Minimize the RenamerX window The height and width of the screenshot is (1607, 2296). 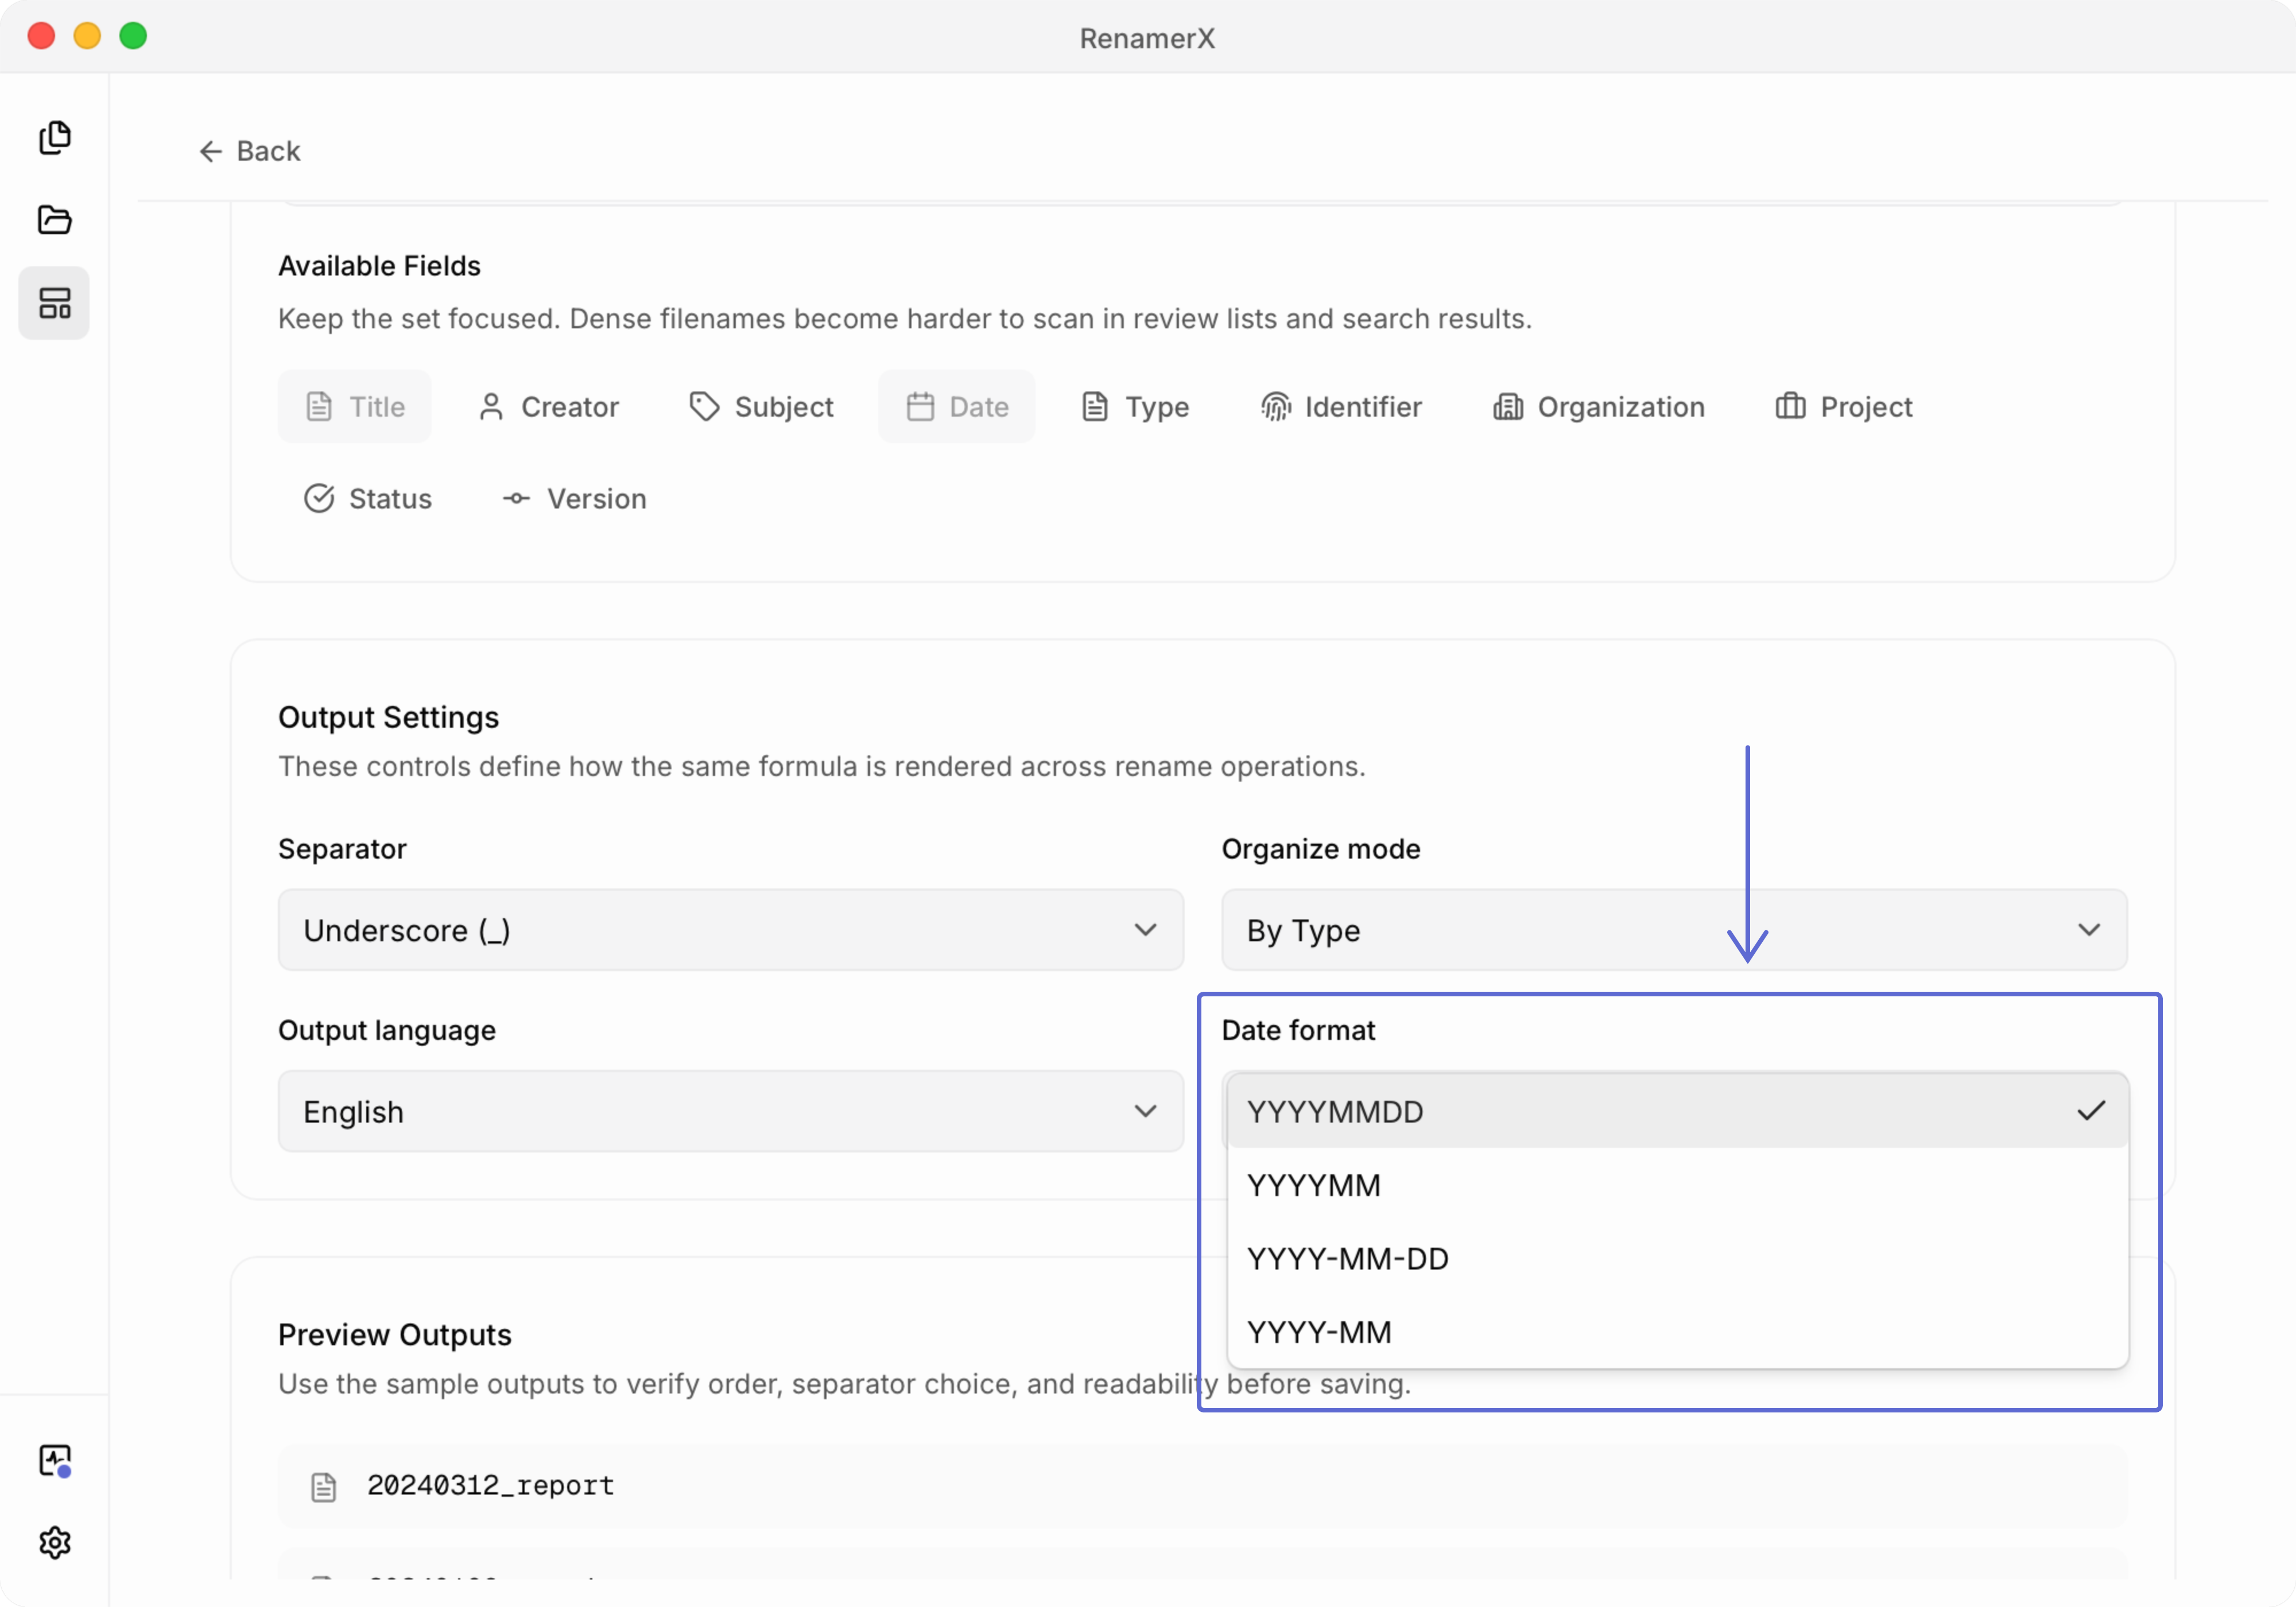coord(87,36)
